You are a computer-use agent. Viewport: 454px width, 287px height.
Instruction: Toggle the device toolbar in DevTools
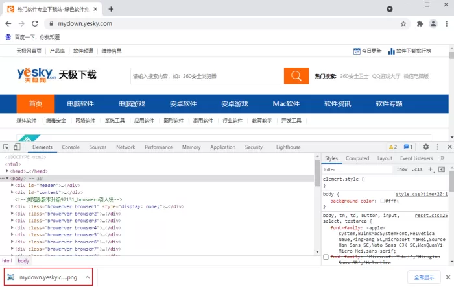tap(17, 147)
